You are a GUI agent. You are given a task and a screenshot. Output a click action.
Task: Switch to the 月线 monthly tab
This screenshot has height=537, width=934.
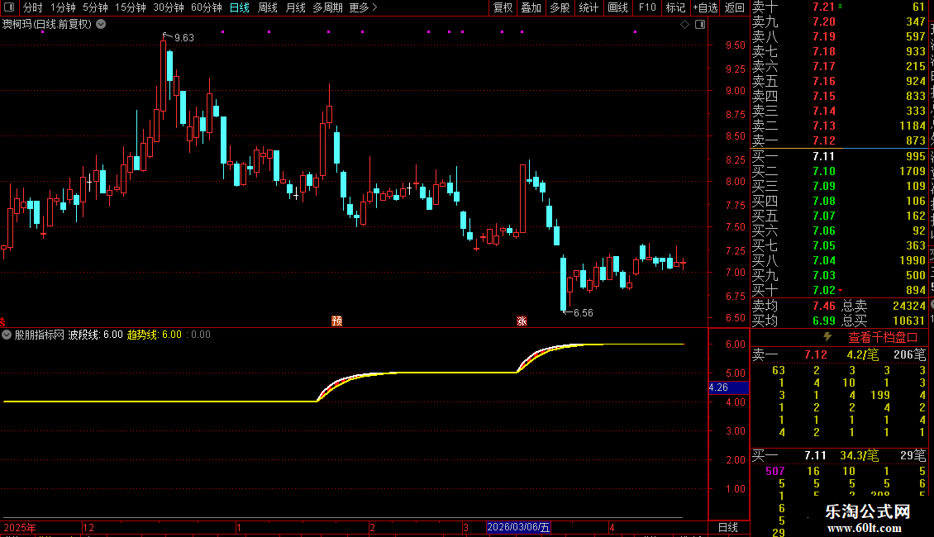coord(295,7)
